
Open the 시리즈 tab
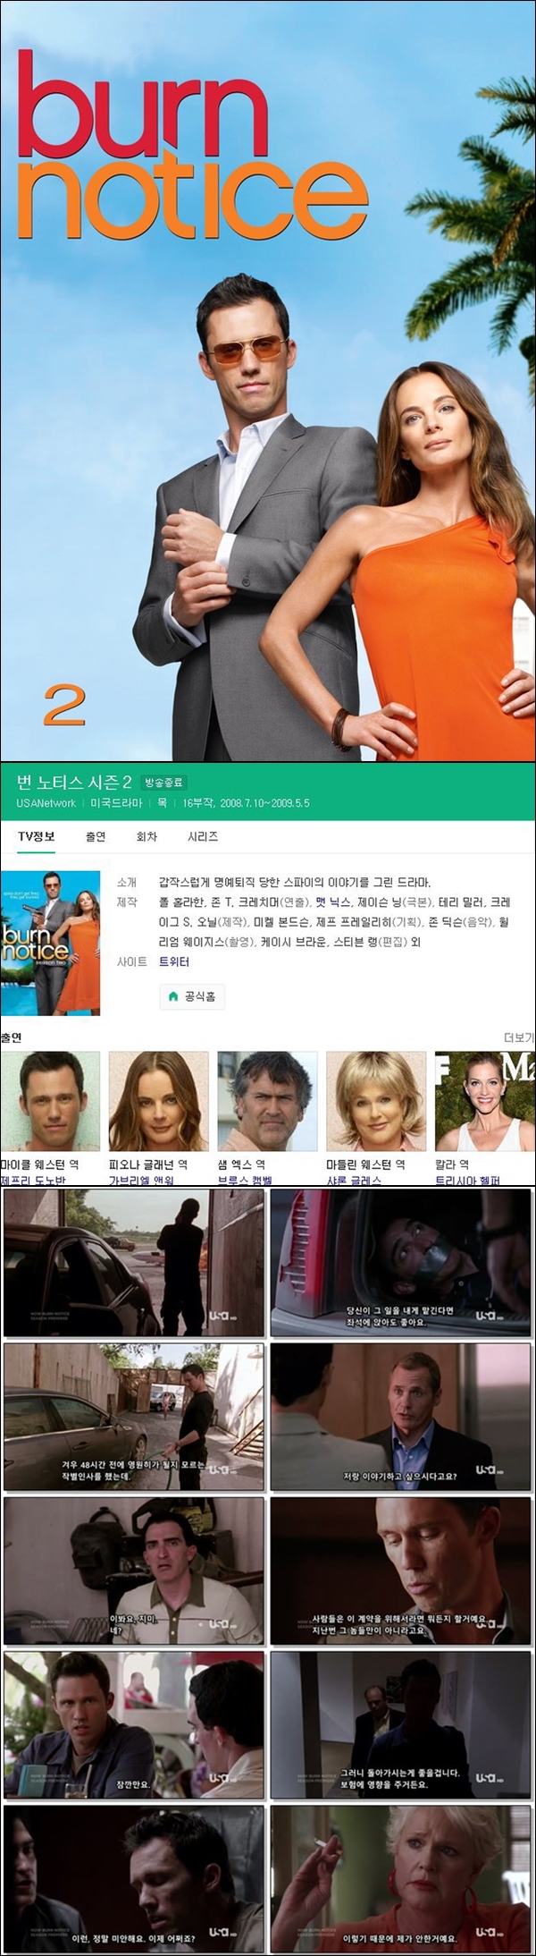point(203,836)
